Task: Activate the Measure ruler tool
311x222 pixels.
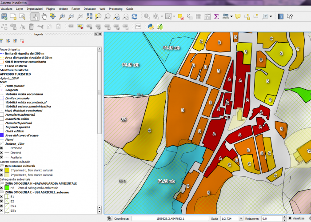Action: coord(226,16)
